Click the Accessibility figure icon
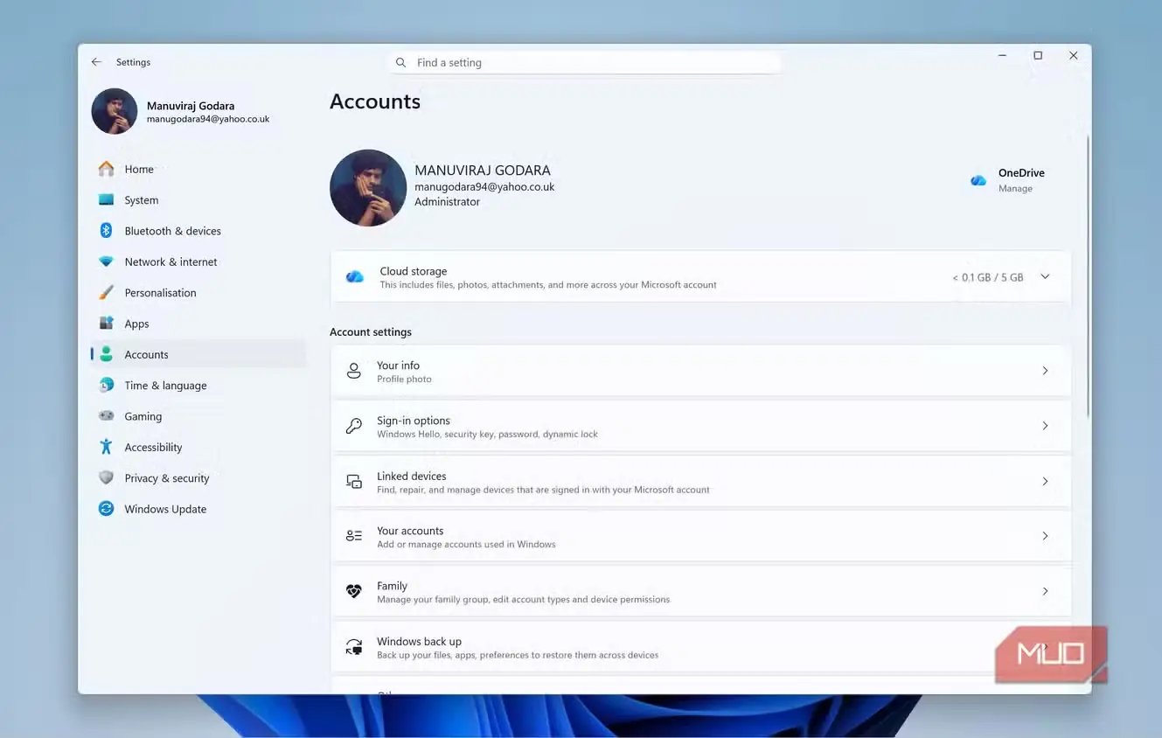Screen dimensions: 1162x738 [x=106, y=447]
